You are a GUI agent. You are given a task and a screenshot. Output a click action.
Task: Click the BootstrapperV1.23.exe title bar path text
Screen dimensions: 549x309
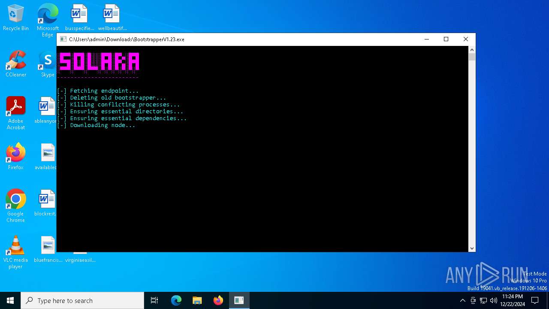tap(127, 39)
